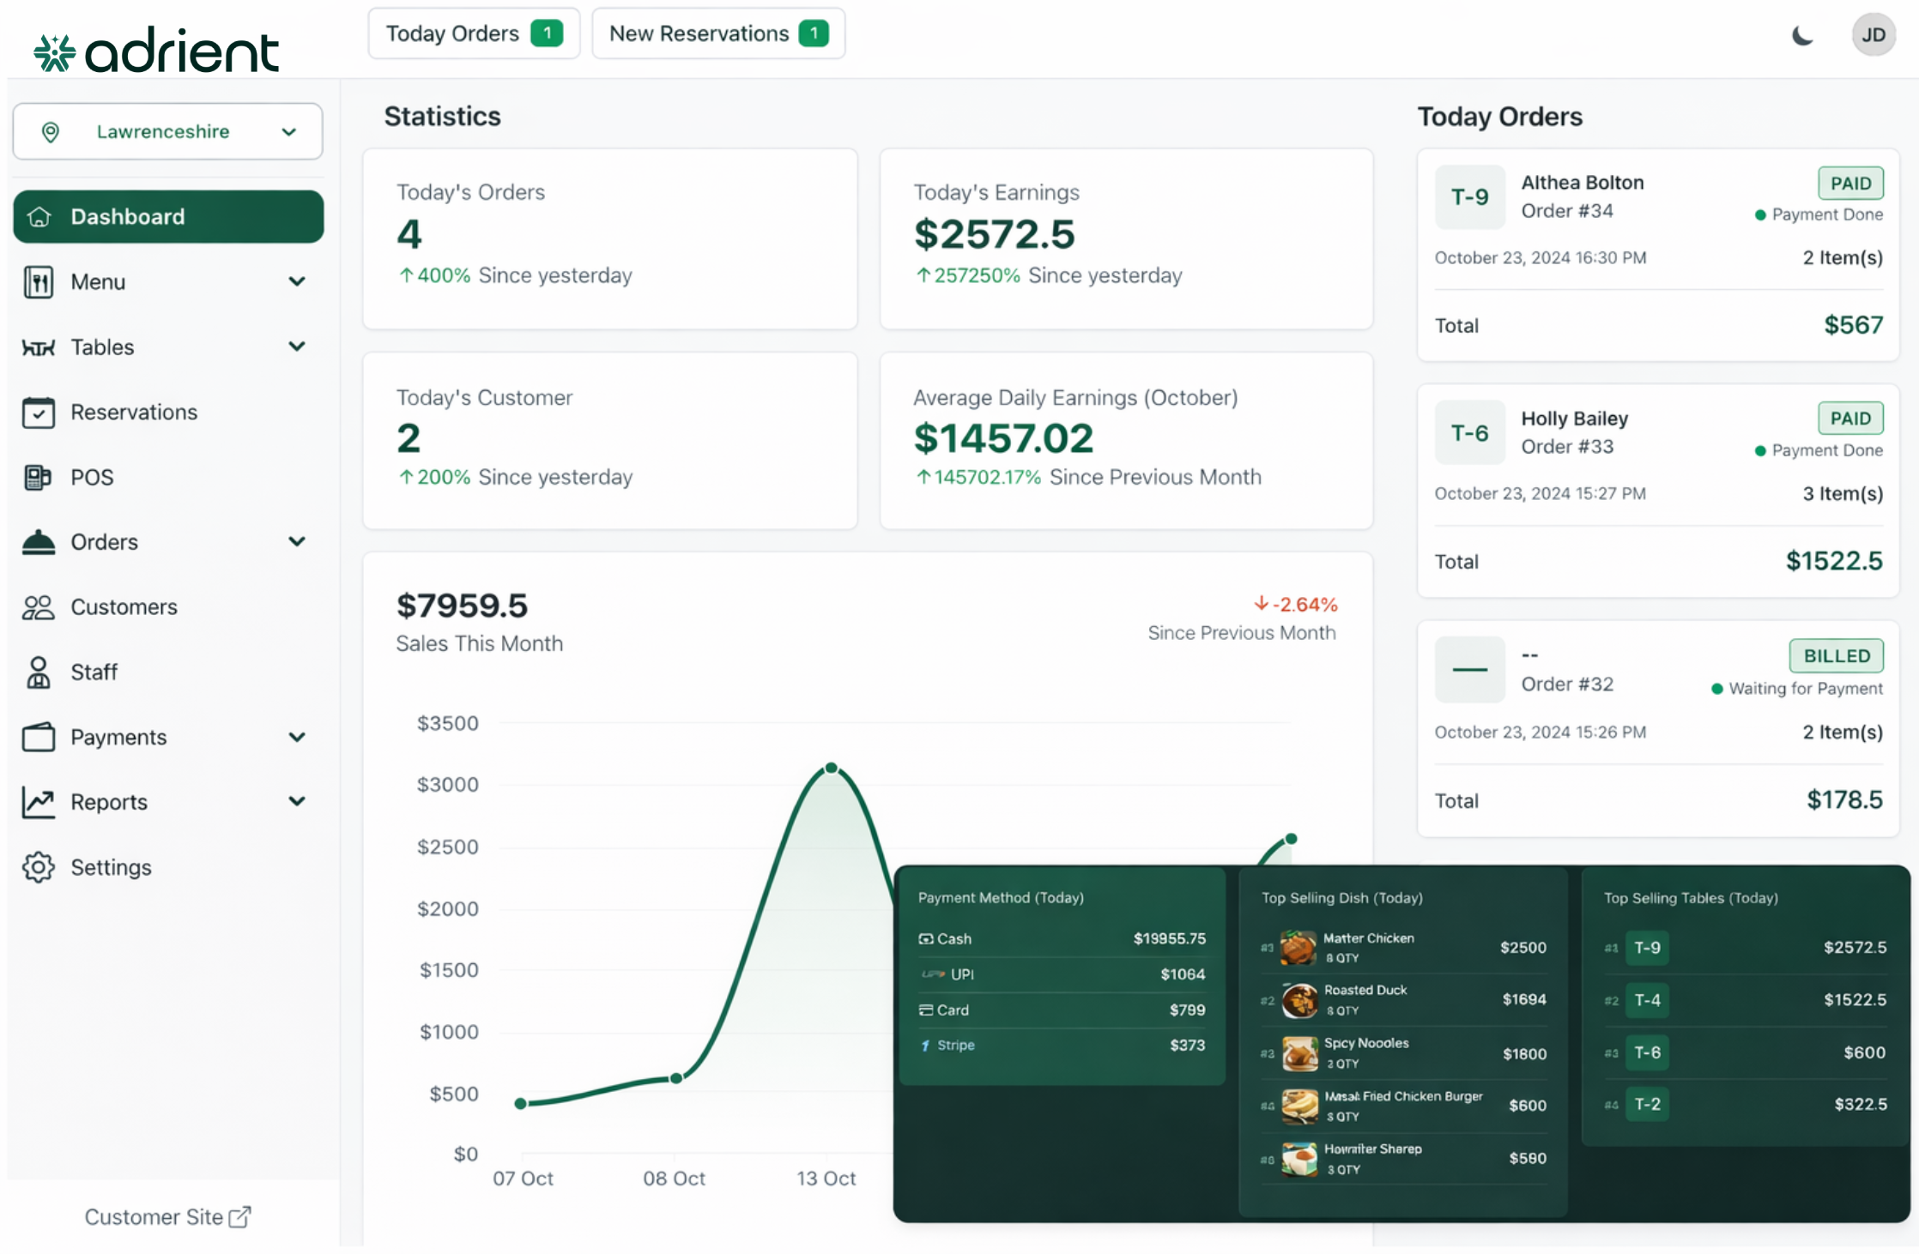
Task: Open Customers via the people icon
Action: tap(39, 607)
